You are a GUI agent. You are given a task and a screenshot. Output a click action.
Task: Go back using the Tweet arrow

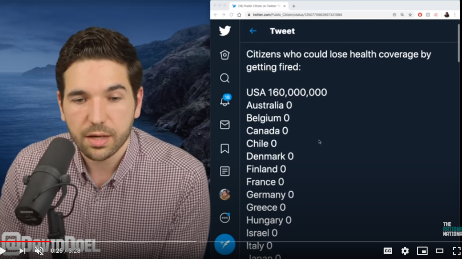click(253, 31)
